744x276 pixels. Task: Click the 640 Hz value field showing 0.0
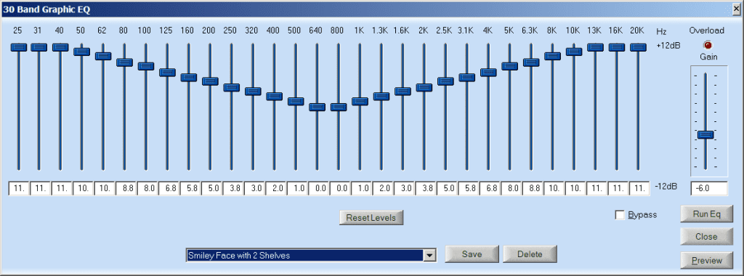318,188
